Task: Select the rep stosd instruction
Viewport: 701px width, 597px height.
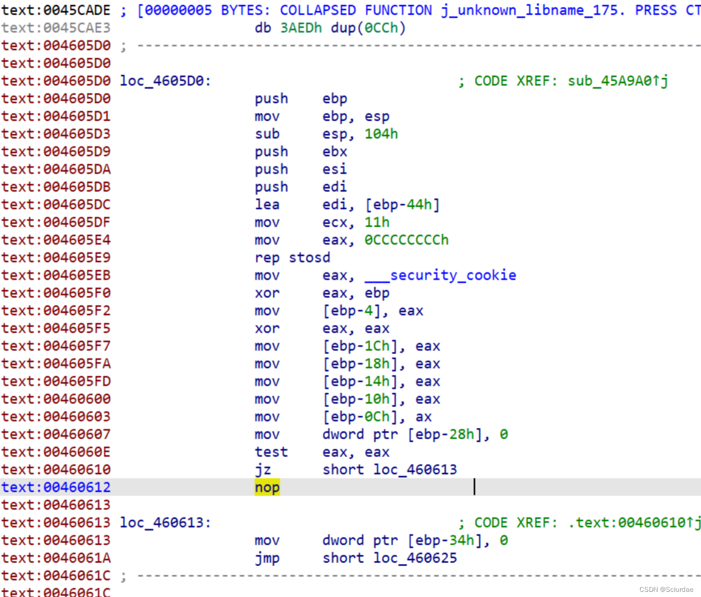Action: (292, 257)
